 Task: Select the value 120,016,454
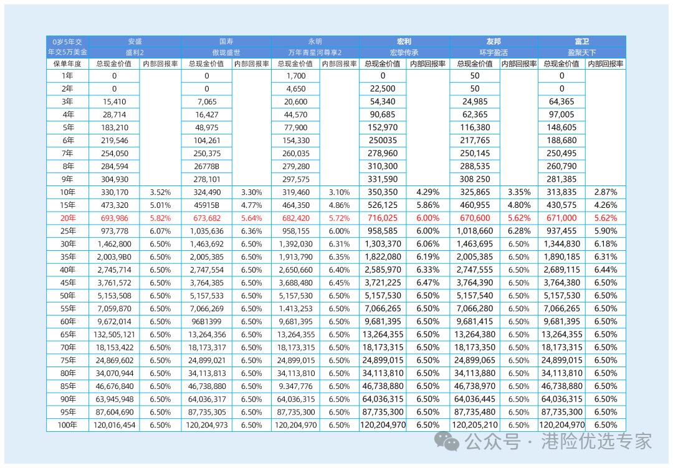(x=115, y=425)
